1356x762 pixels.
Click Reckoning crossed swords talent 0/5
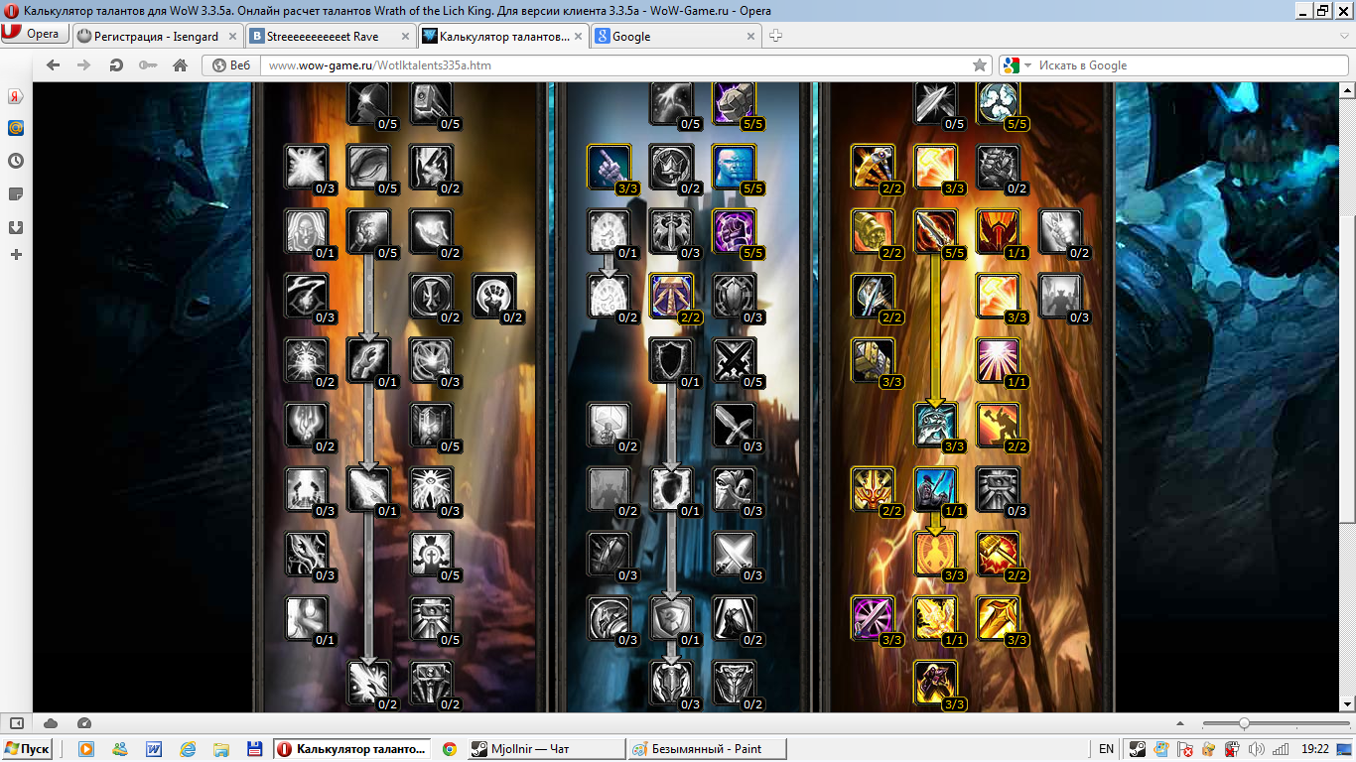click(x=734, y=360)
